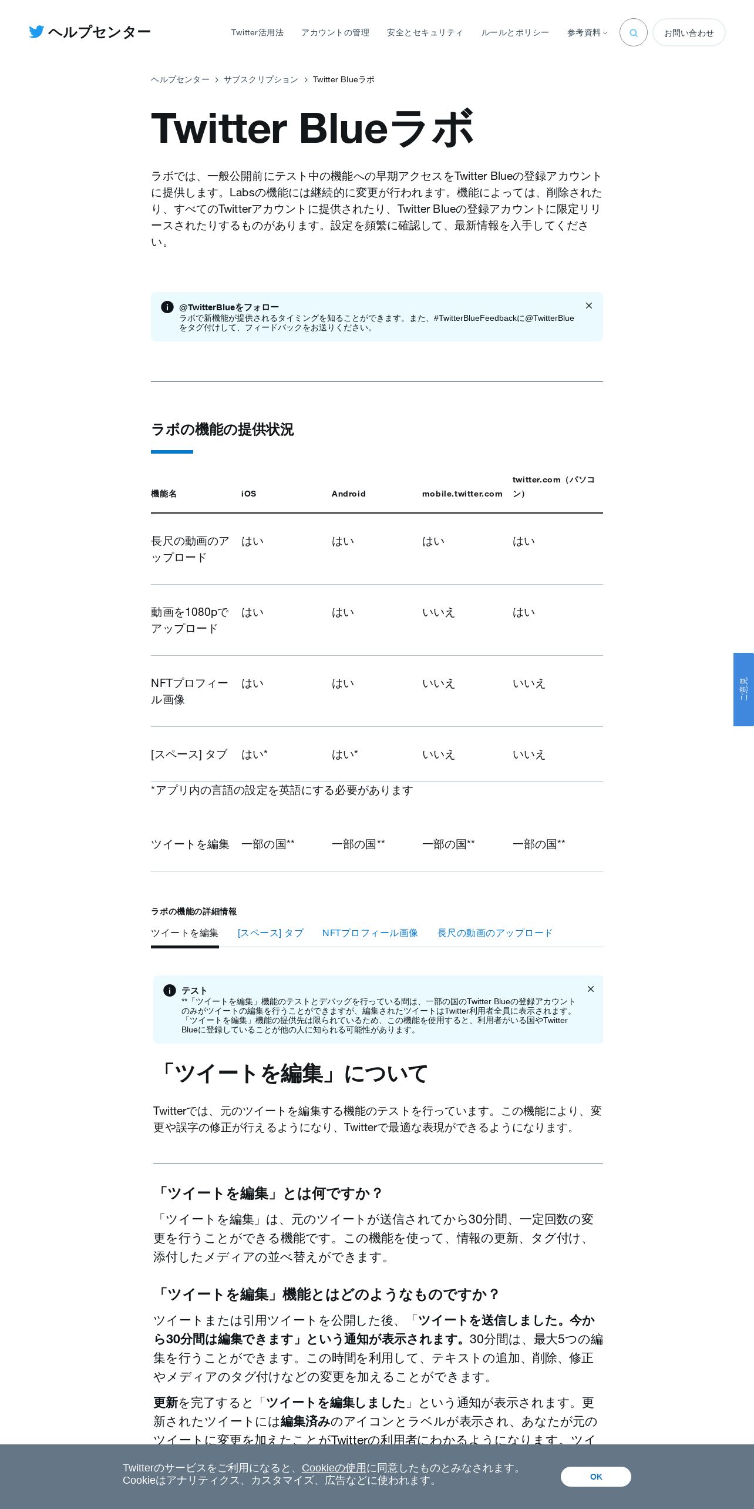Click the Twitter Blueラボ breadcrumb text

(344, 79)
